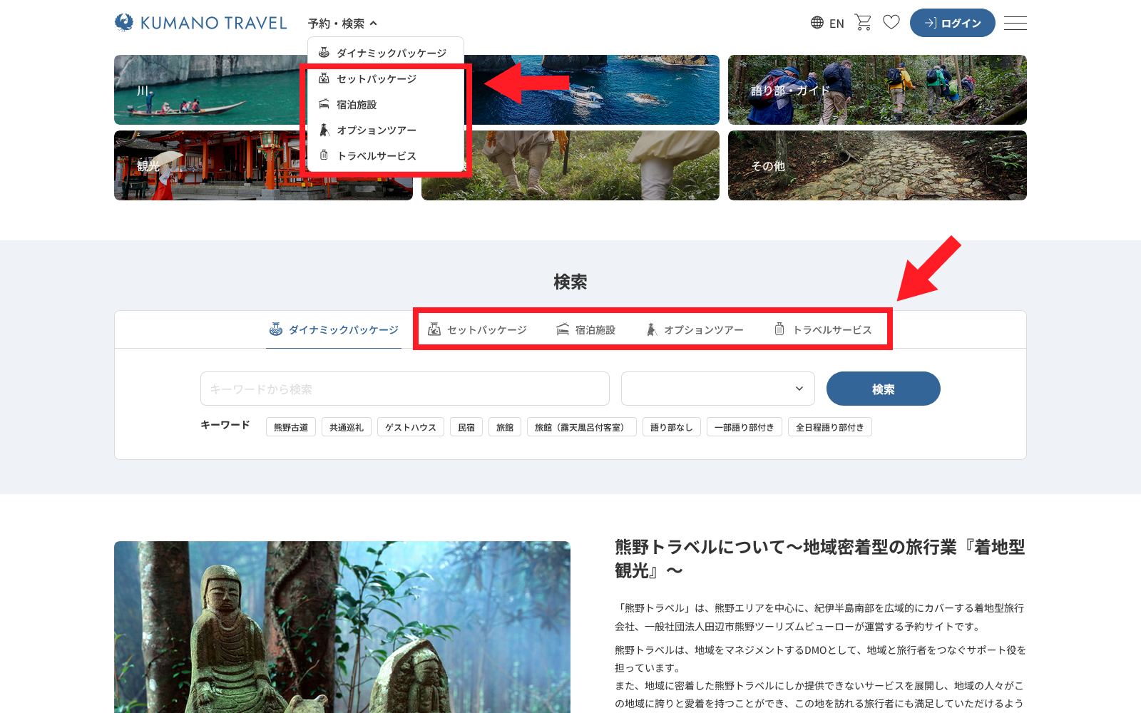Click the Kumano Travel bird logo
The width and height of the screenshot is (1141, 713).
coord(124,23)
